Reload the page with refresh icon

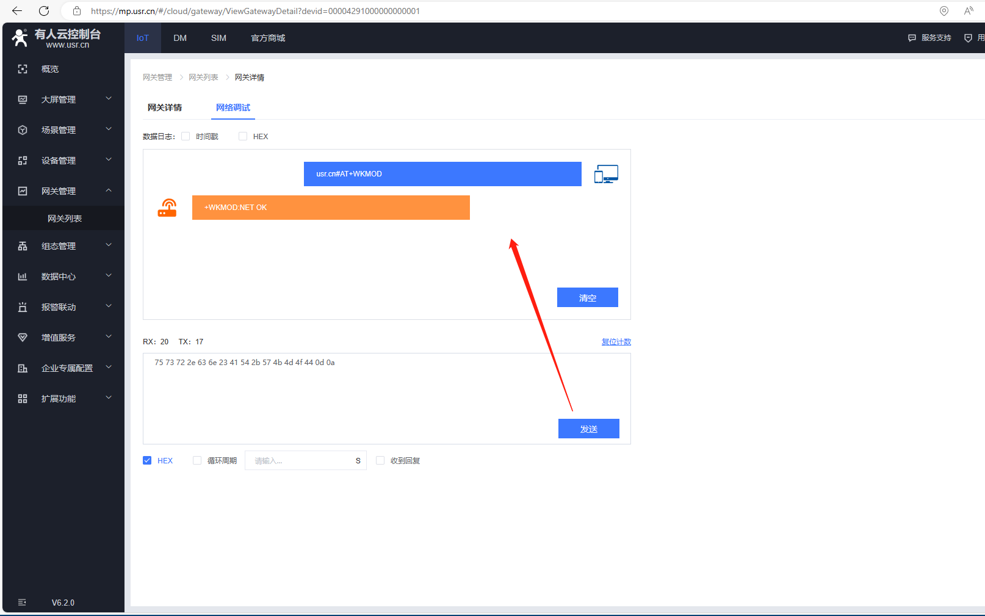(44, 11)
